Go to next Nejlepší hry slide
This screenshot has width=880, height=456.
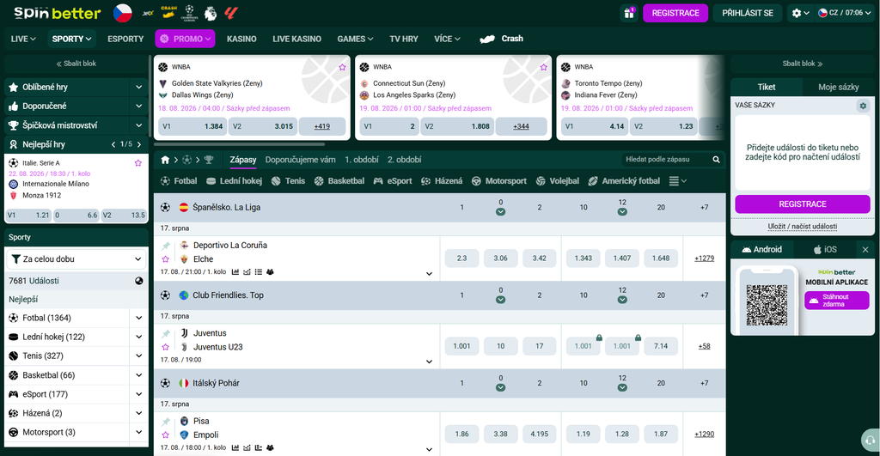click(139, 145)
